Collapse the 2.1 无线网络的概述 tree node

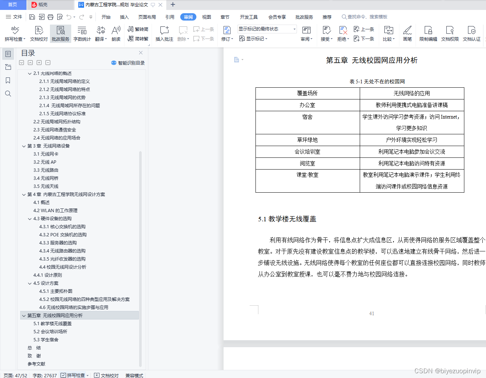30,73
